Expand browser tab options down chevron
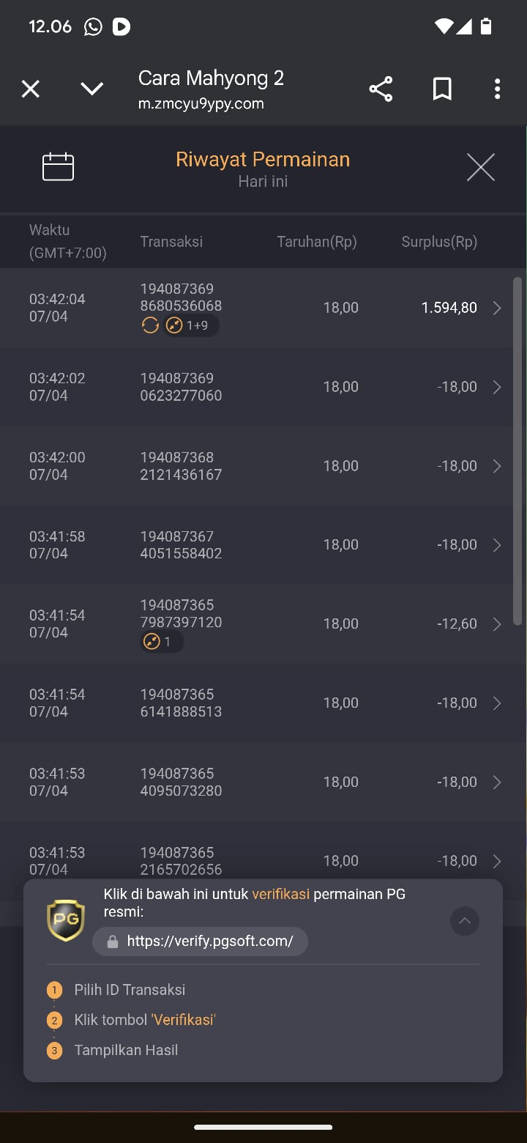The width and height of the screenshot is (527, 1143). tap(91, 89)
